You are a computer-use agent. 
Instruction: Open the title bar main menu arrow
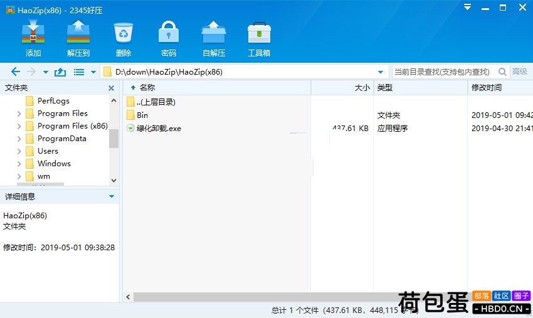[468, 7]
